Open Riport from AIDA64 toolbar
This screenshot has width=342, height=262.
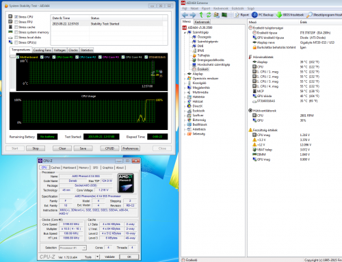tap(241, 15)
